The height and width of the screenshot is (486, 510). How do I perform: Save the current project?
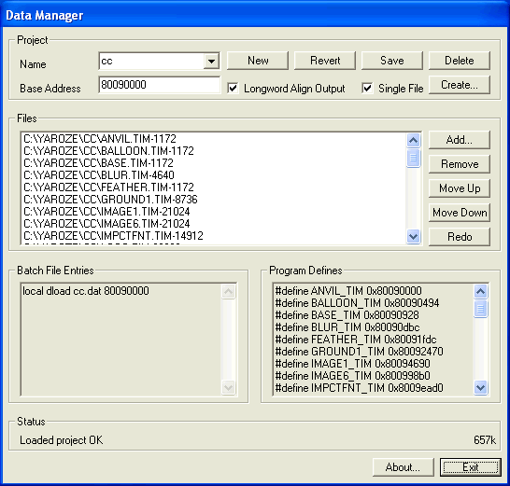pyautogui.click(x=392, y=61)
